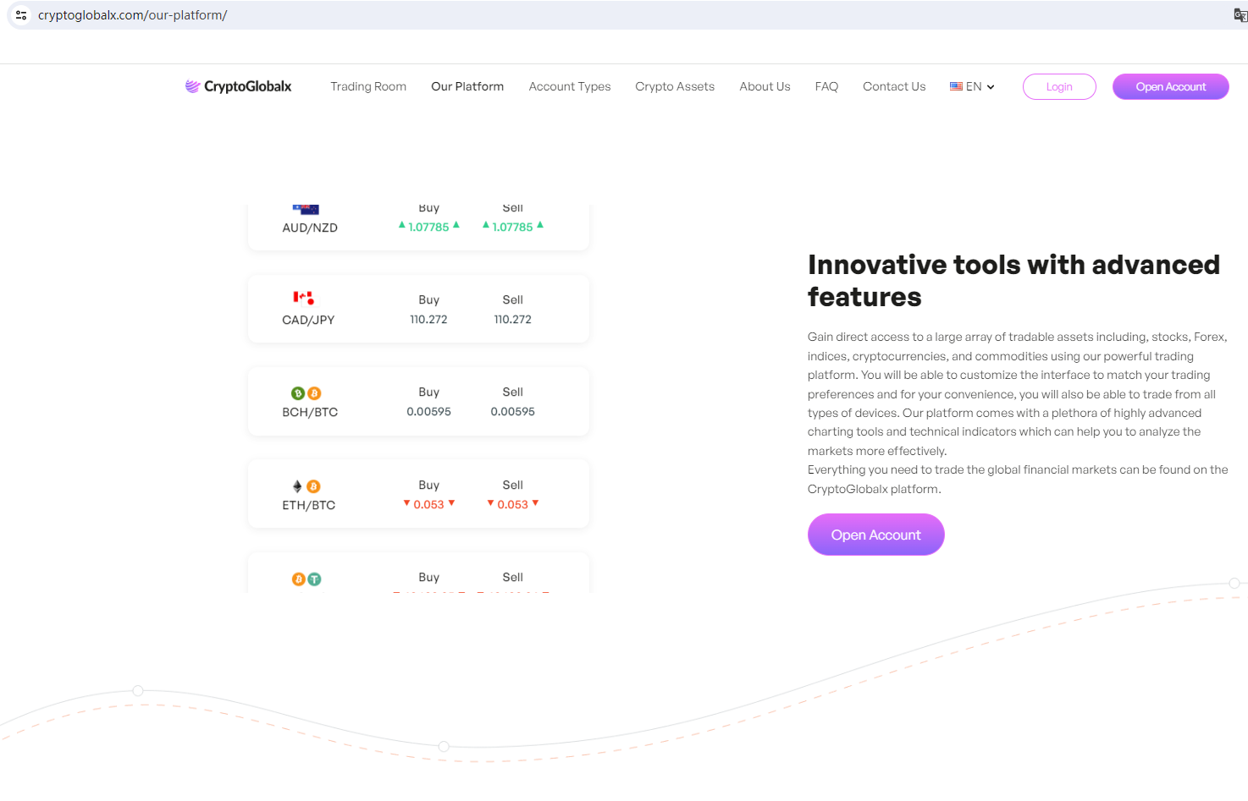Go to the Account Types page
Screen dimensions: 1248x801
[570, 86]
